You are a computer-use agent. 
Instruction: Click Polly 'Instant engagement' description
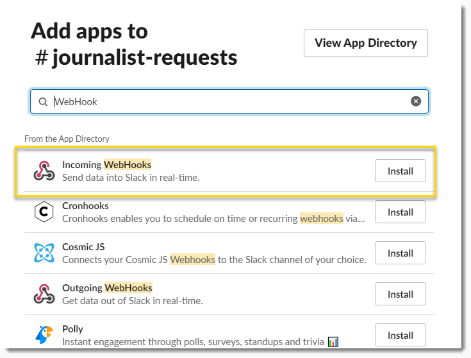[193, 342]
